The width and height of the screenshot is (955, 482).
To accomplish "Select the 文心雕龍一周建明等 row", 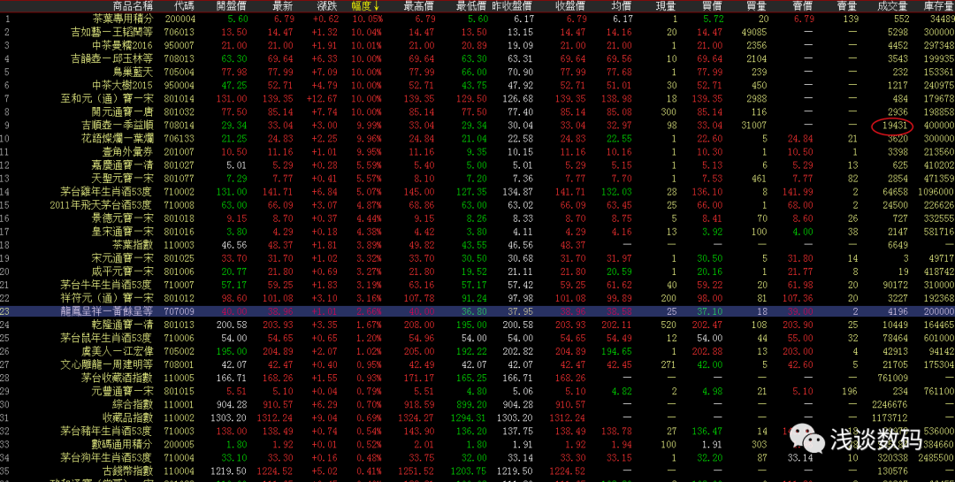I will (x=477, y=364).
